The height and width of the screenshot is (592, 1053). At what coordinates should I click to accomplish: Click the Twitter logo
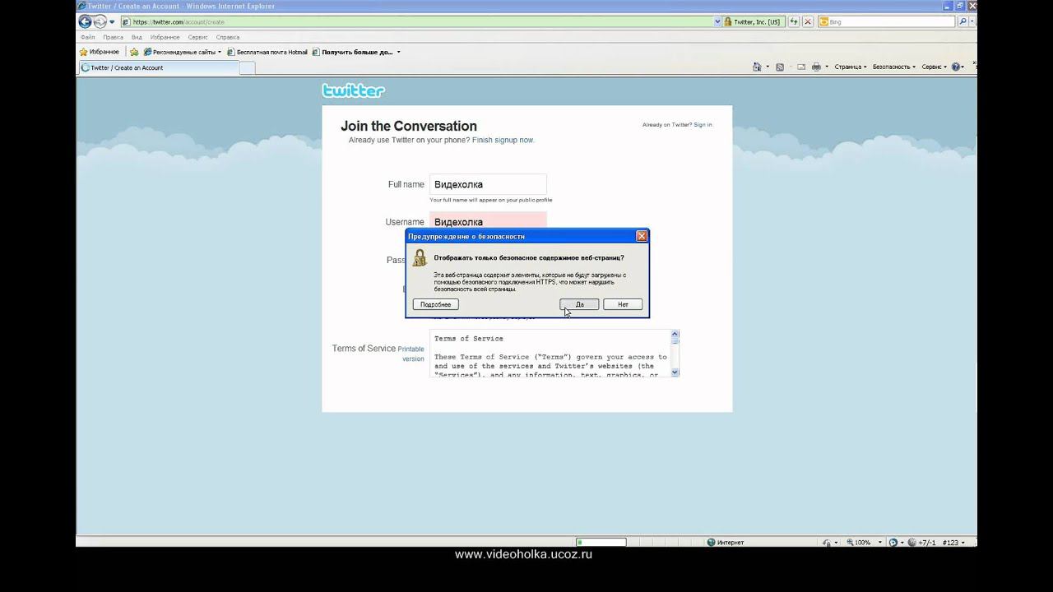click(354, 90)
